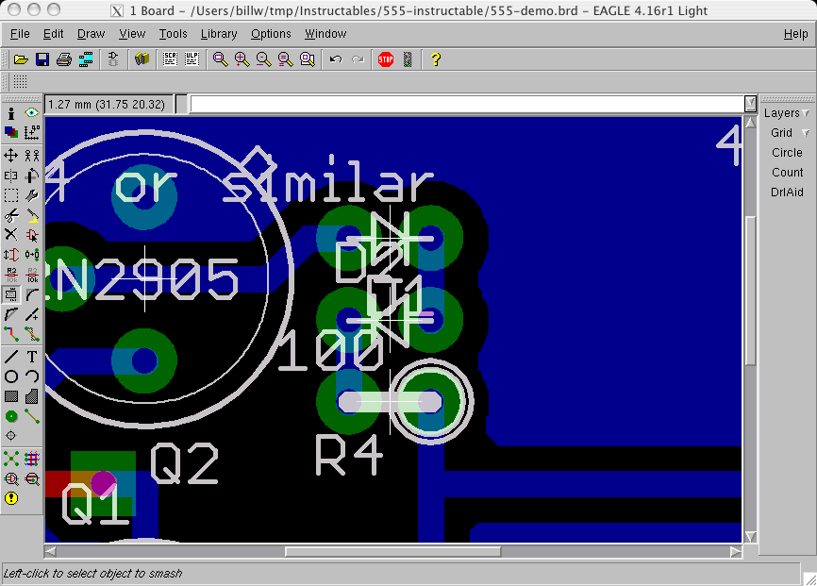Select the Info tool
The image size is (817, 586).
(11, 112)
